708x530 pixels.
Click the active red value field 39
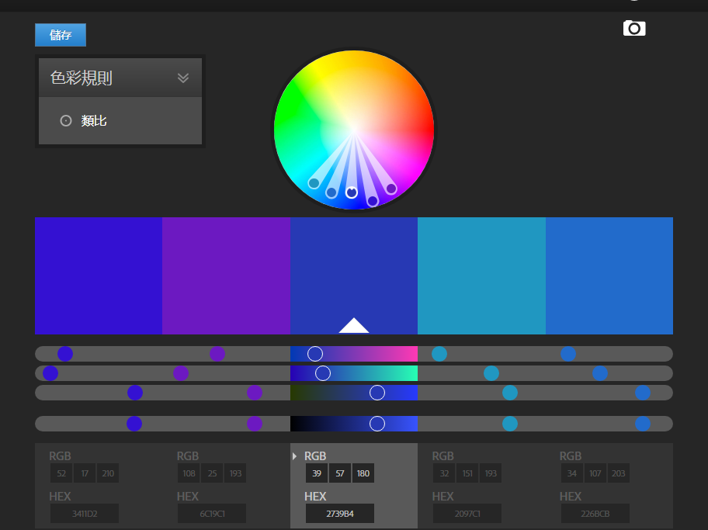tap(317, 473)
